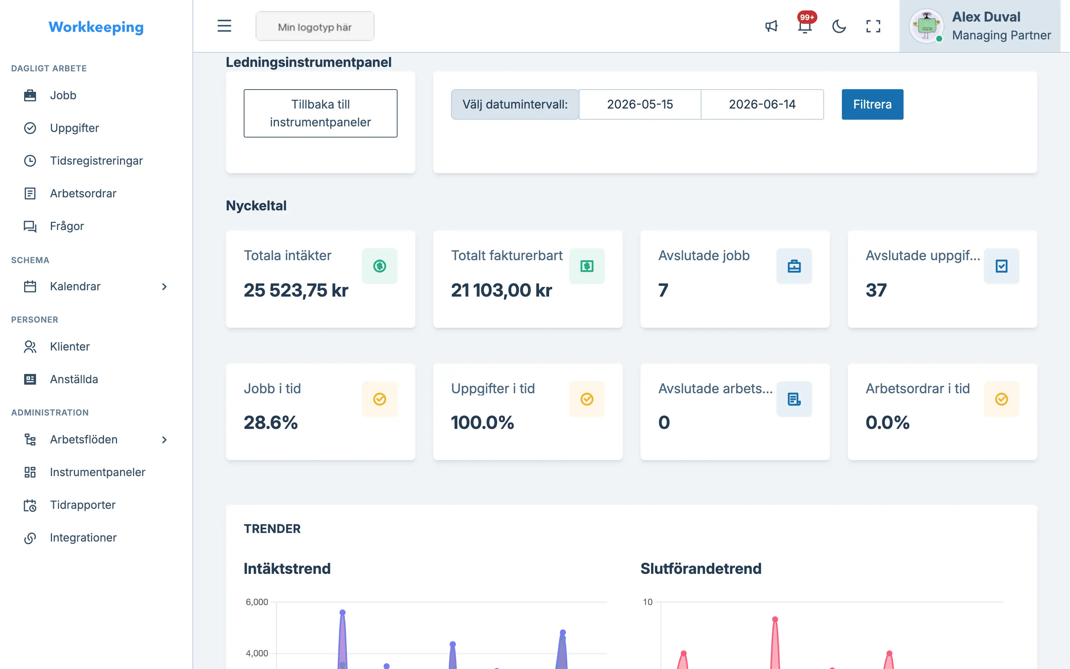Click the Intäktstrend chart heading

pyautogui.click(x=287, y=569)
